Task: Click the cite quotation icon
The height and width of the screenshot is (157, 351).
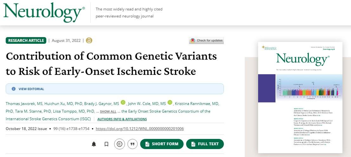Action: [x=132, y=144]
